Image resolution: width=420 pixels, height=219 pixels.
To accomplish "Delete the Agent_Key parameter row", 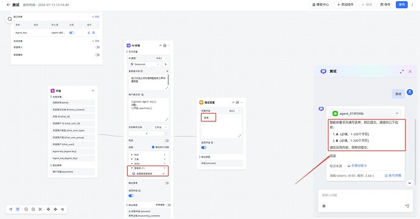I will 94,33.
